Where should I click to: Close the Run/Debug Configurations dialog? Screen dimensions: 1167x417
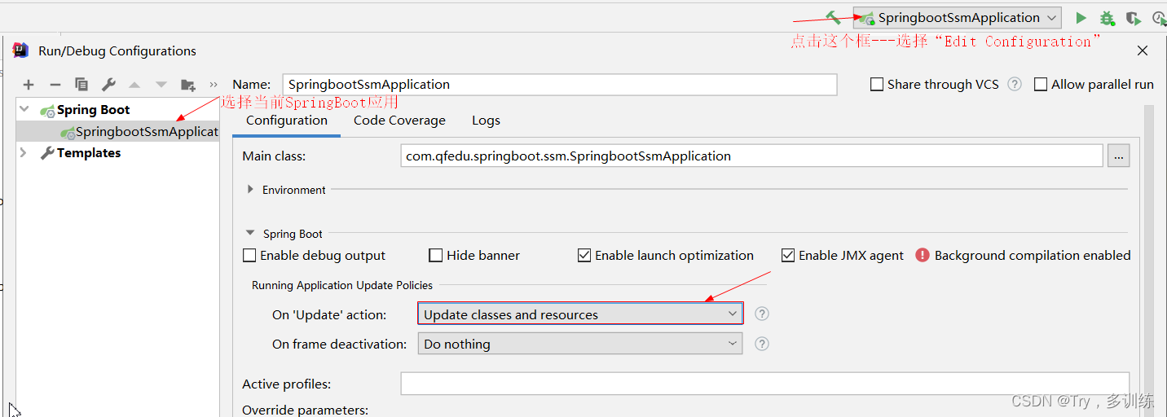pos(1143,50)
